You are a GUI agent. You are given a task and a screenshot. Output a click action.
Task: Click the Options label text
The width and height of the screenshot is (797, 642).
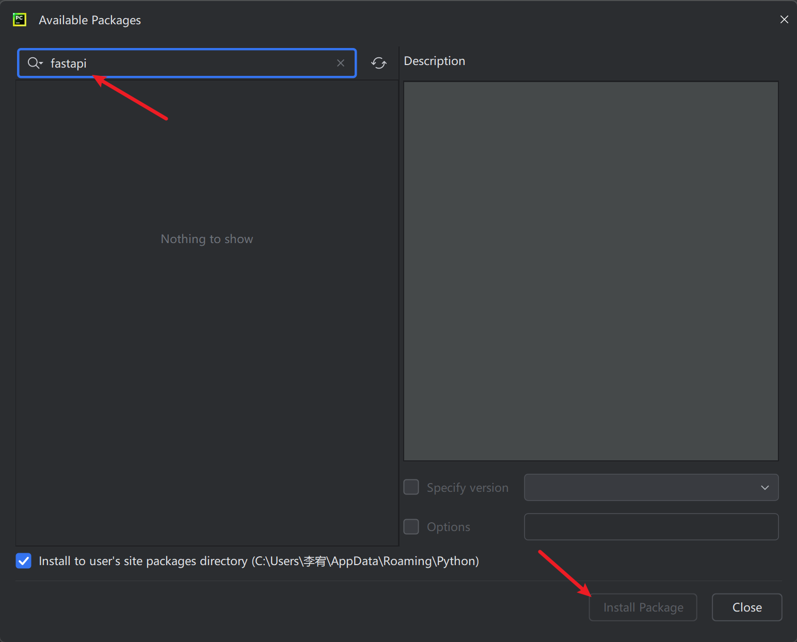point(449,527)
